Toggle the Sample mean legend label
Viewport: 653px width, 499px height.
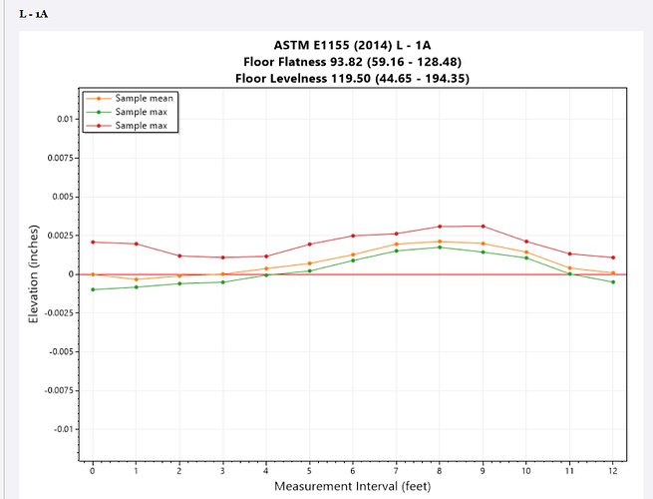pyautogui.click(x=146, y=99)
